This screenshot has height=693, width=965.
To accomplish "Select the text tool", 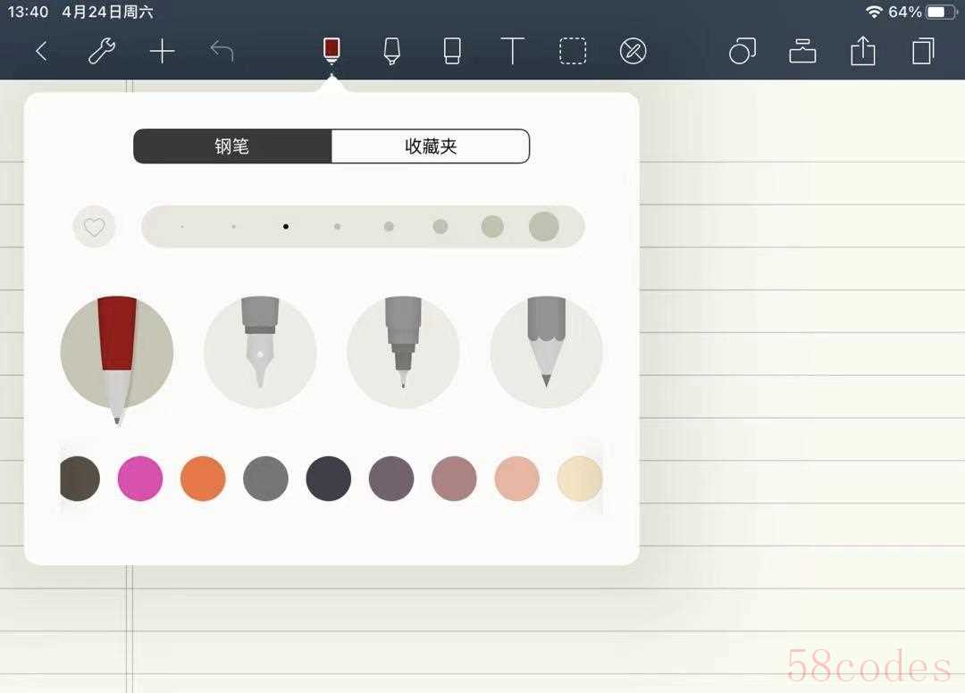I will point(512,51).
